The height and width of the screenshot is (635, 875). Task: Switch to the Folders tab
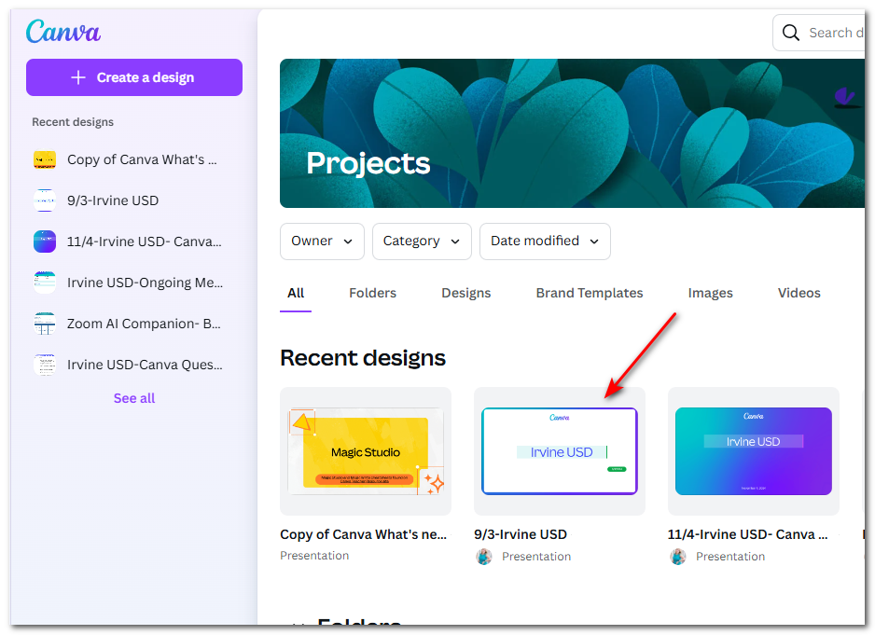pos(373,293)
